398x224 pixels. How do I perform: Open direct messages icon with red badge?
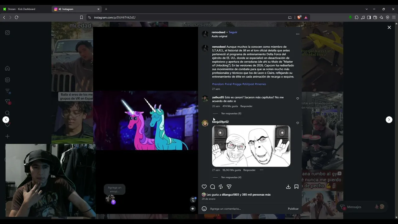pos(8,102)
